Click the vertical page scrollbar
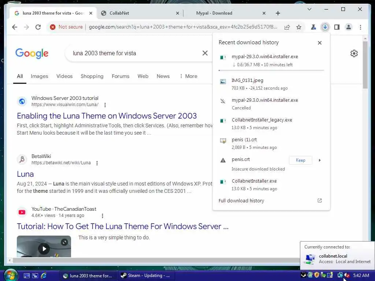The width and height of the screenshot is (375, 281). point(365,65)
